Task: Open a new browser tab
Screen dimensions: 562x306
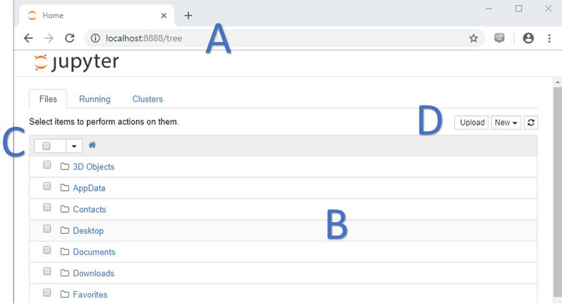Action: [188, 15]
